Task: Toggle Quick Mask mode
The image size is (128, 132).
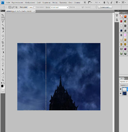Action: tap(3, 91)
